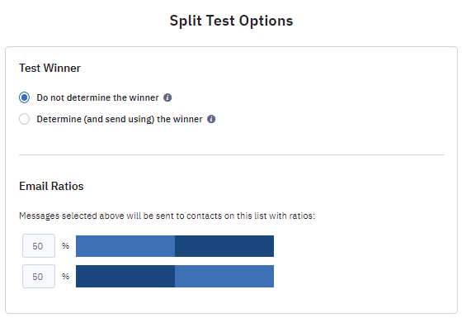Open info icon beside 'Determine (and send using) the winner'

[x=211, y=119]
